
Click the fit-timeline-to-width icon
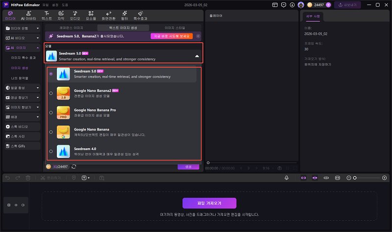(338, 178)
